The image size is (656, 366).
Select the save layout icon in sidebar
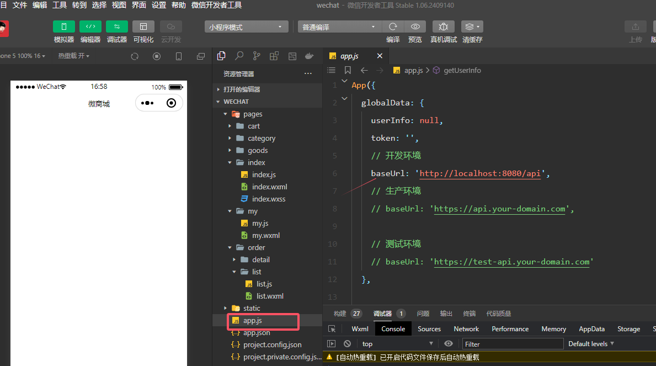[x=292, y=56]
